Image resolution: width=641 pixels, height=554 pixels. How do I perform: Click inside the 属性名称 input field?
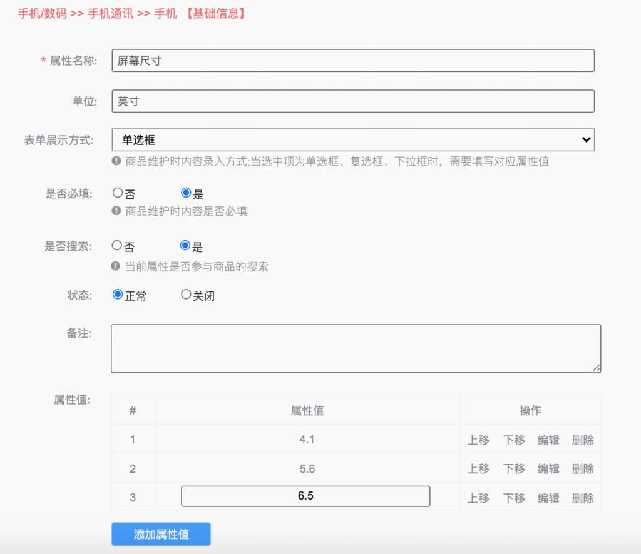352,61
